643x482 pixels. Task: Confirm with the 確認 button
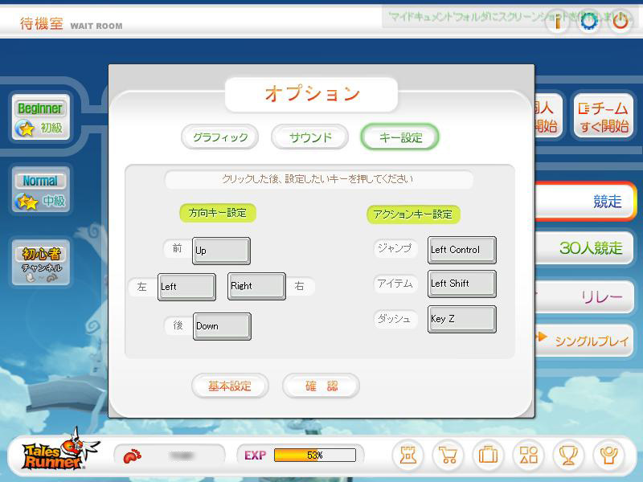click(321, 386)
